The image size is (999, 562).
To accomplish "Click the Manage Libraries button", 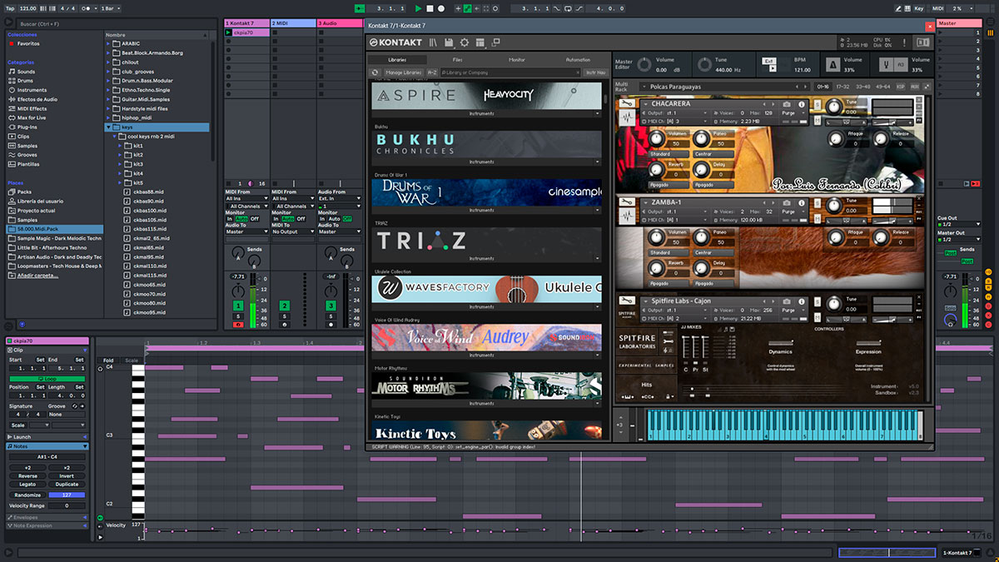I will (403, 72).
